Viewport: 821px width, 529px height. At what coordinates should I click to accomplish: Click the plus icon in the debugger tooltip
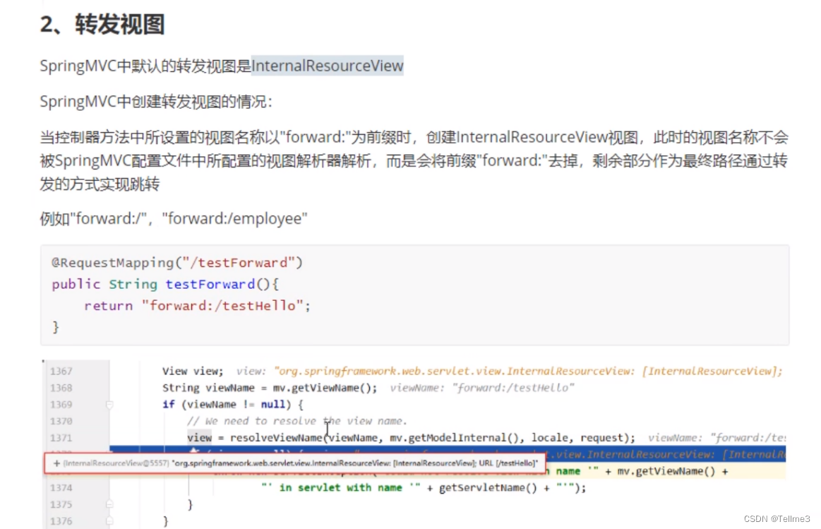(x=57, y=463)
